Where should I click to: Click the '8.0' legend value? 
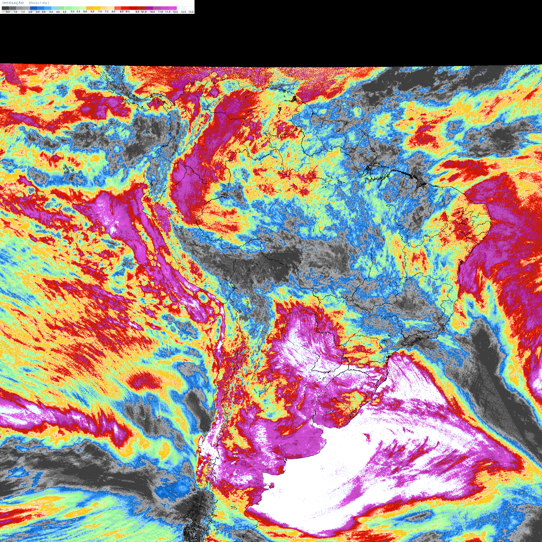click(x=113, y=11)
